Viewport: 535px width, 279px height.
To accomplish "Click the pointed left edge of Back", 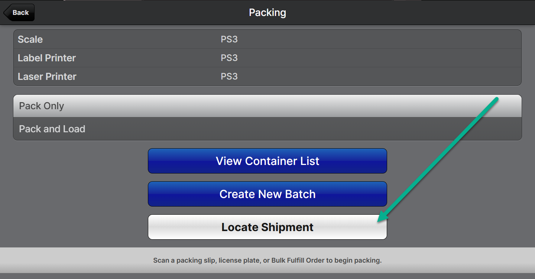I will tap(6, 13).
